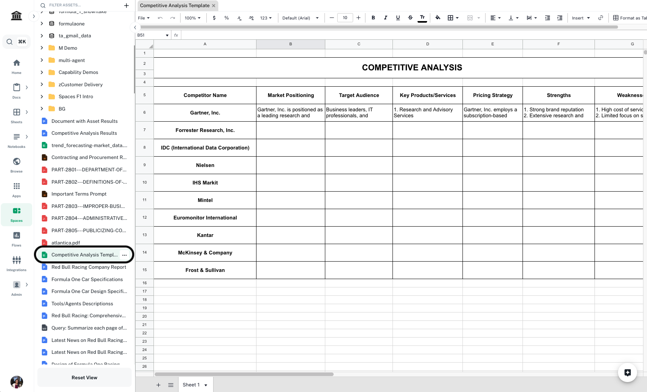Image resolution: width=647 pixels, height=392 pixels.
Task: Click the decrease indent icon
Action: pos(548,18)
